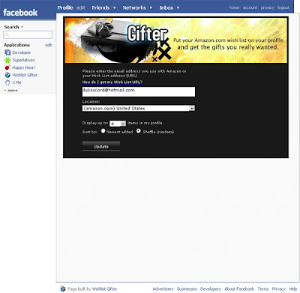
Task: Click the Gifter gift box banner
Action: tap(175, 40)
